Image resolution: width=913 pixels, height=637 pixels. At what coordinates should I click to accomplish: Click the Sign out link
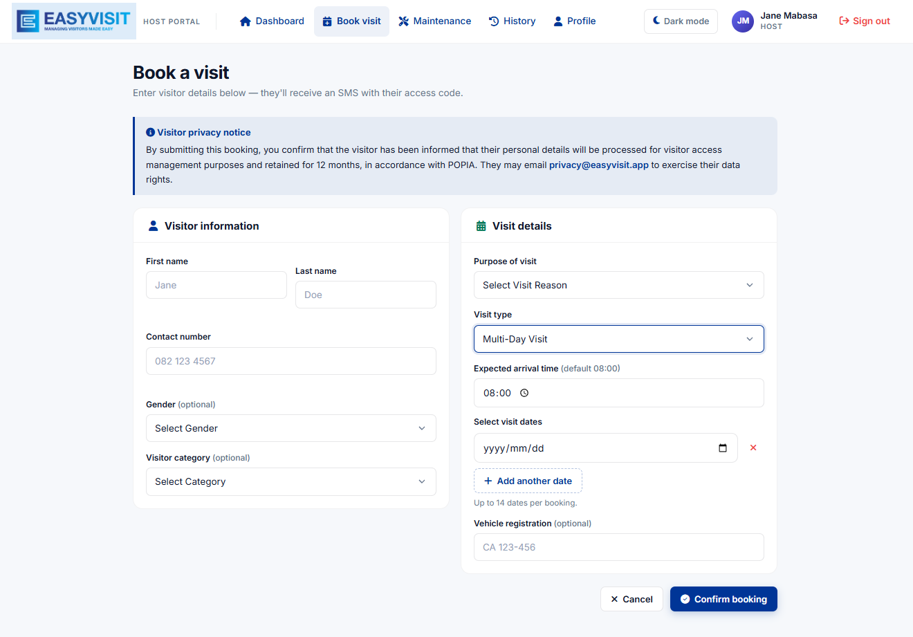(x=865, y=21)
